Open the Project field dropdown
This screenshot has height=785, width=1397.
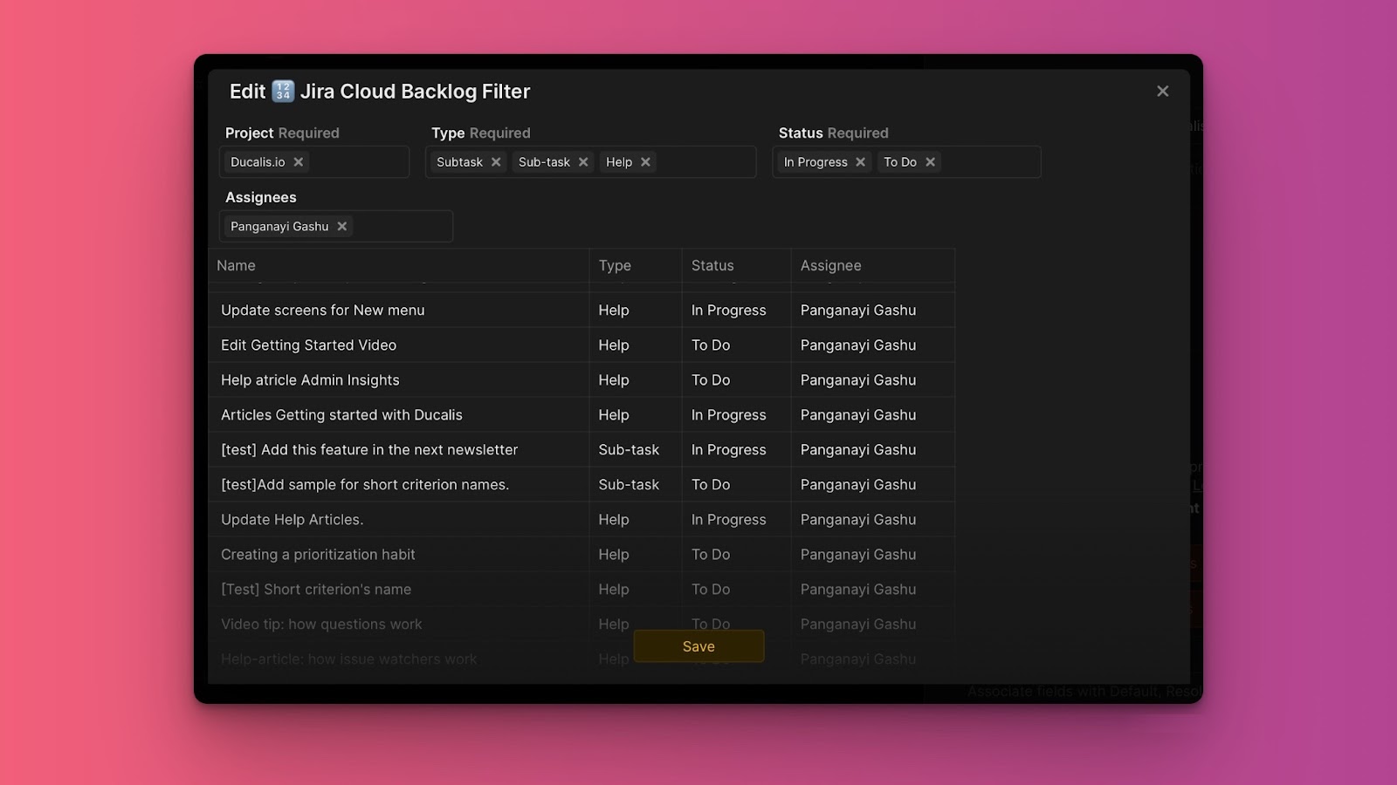[x=314, y=162]
